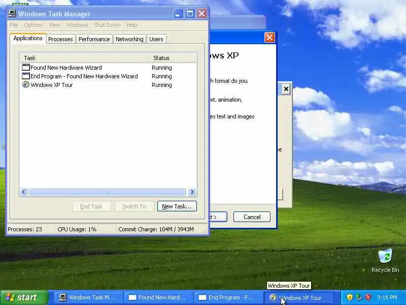Screen dimensions: 406x305
Task: Click the Next button behind Task Manager
Action: (218, 217)
